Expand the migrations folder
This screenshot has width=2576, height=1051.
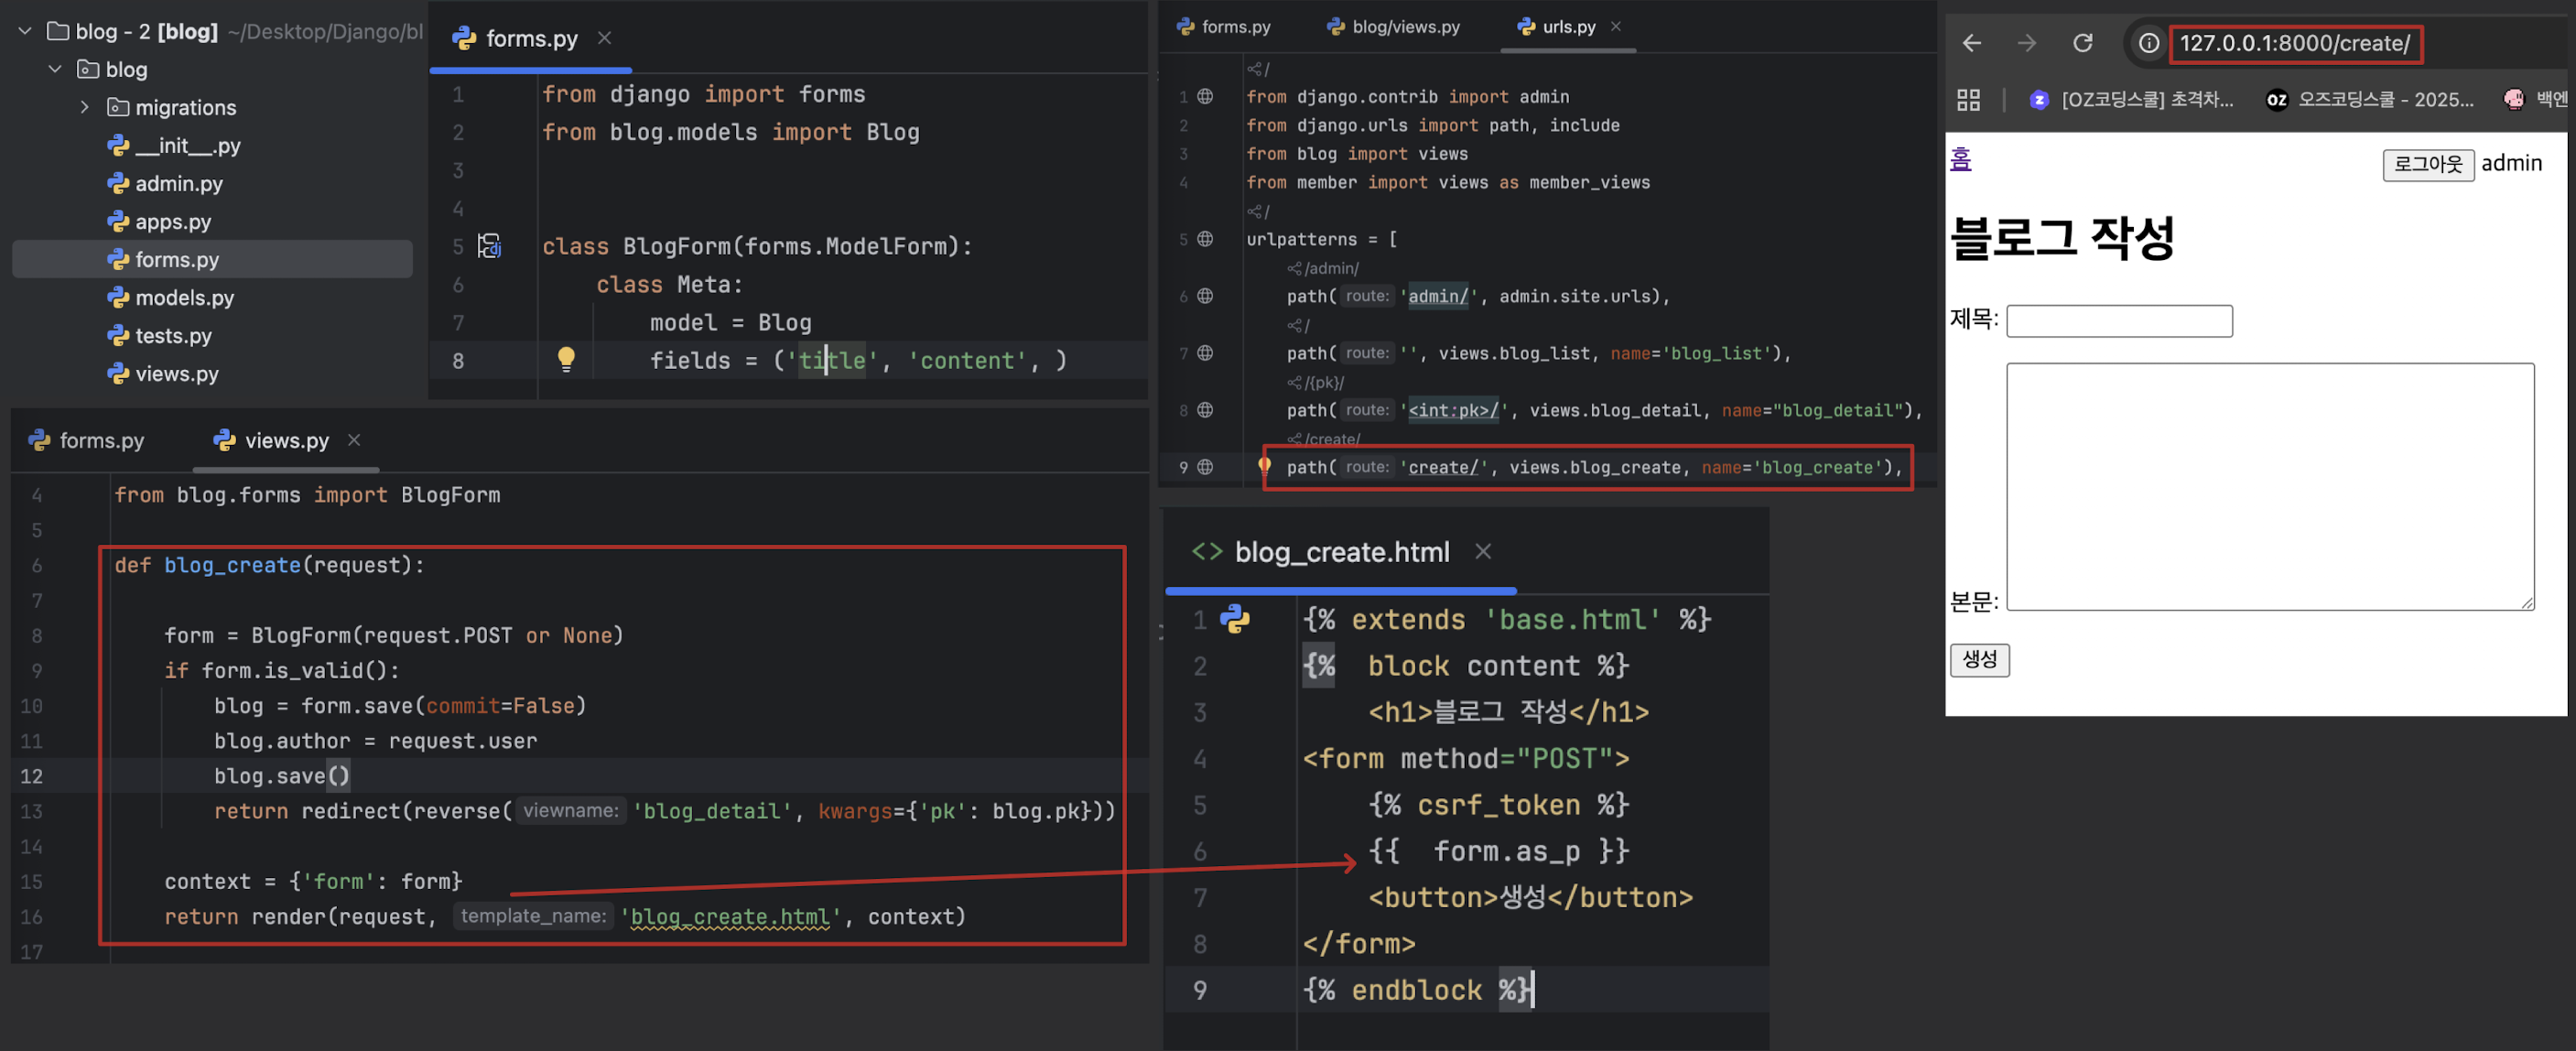pos(85,107)
